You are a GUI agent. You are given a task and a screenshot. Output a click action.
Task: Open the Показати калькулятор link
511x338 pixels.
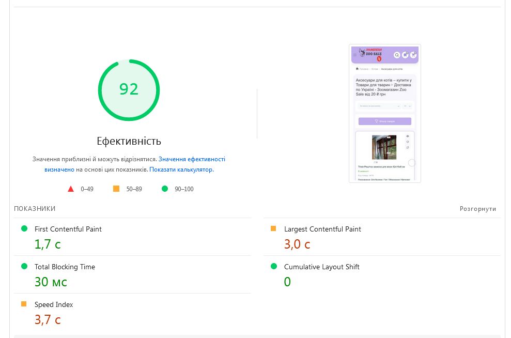click(181, 170)
